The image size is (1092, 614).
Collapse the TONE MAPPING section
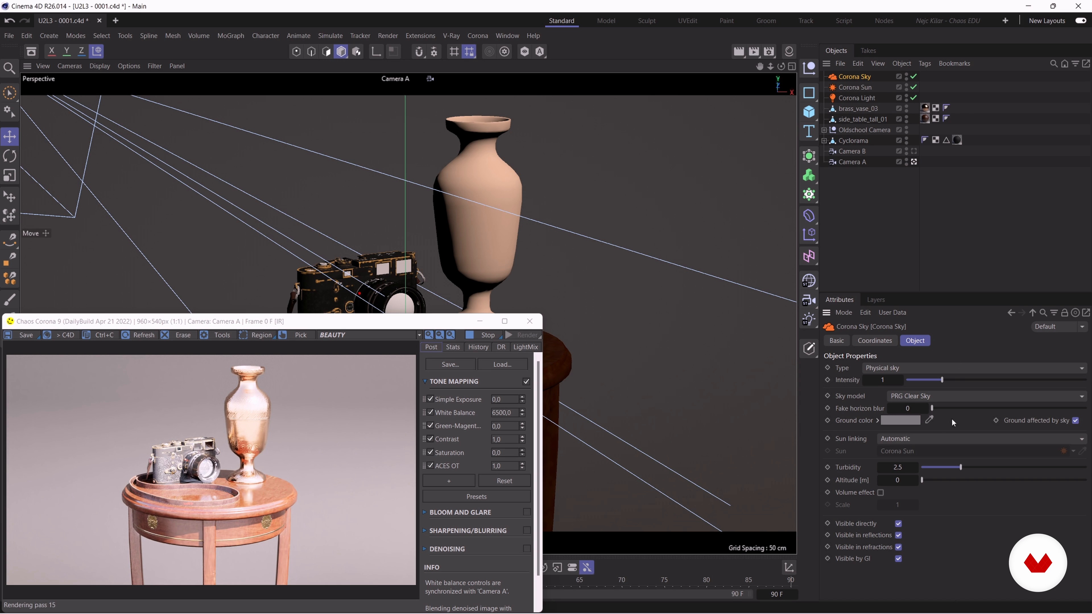[x=425, y=381]
